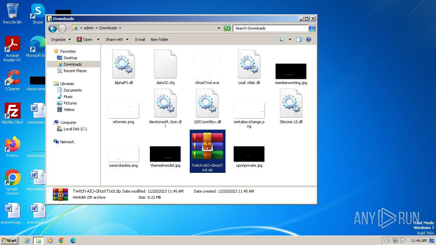
Task: Click admin in address breadcrumb
Action: point(89,28)
